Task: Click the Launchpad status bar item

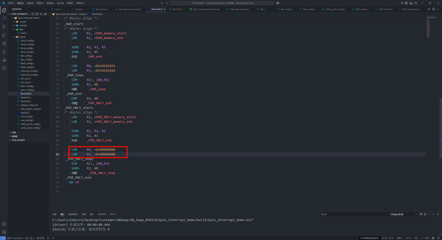Action: (x=16, y=238)
